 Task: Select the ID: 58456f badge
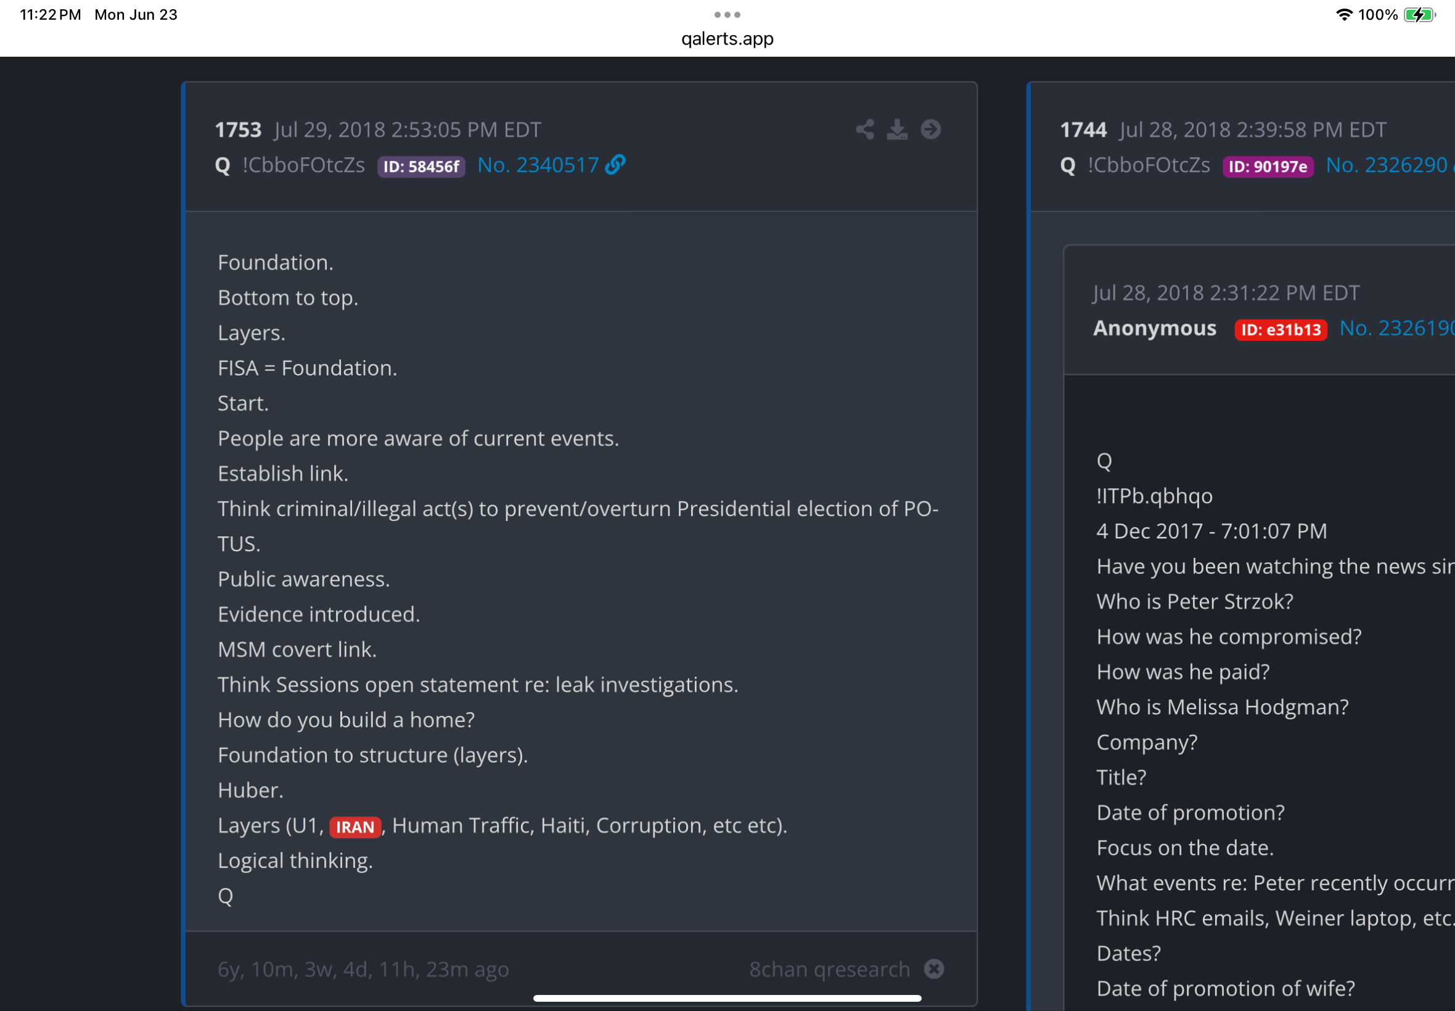421,166
